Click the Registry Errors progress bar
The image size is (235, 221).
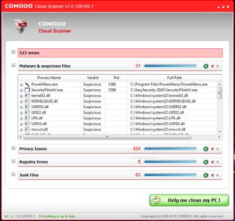tap(170, 162)
